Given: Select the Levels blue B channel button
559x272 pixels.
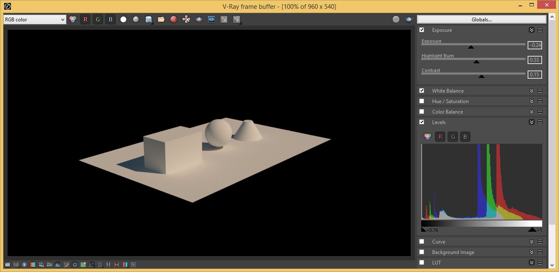Looking at the screenshot, I should 465,137.
